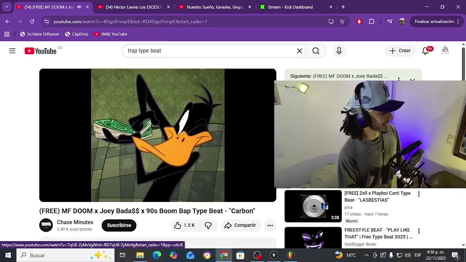Image resolution: width=466 pixels, height=262 pixels.
Task: Open options for the FREESTYLE BEAT video
Action: [419, 231]
